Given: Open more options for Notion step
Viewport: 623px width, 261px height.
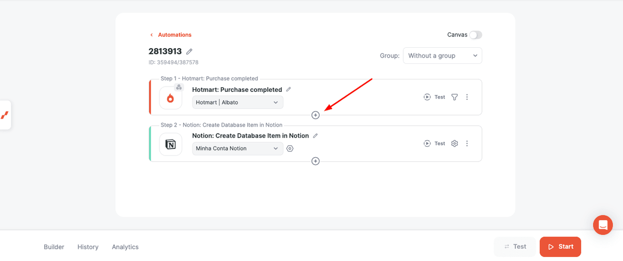Looking at the screenshot, I should (x=467, y=143).
